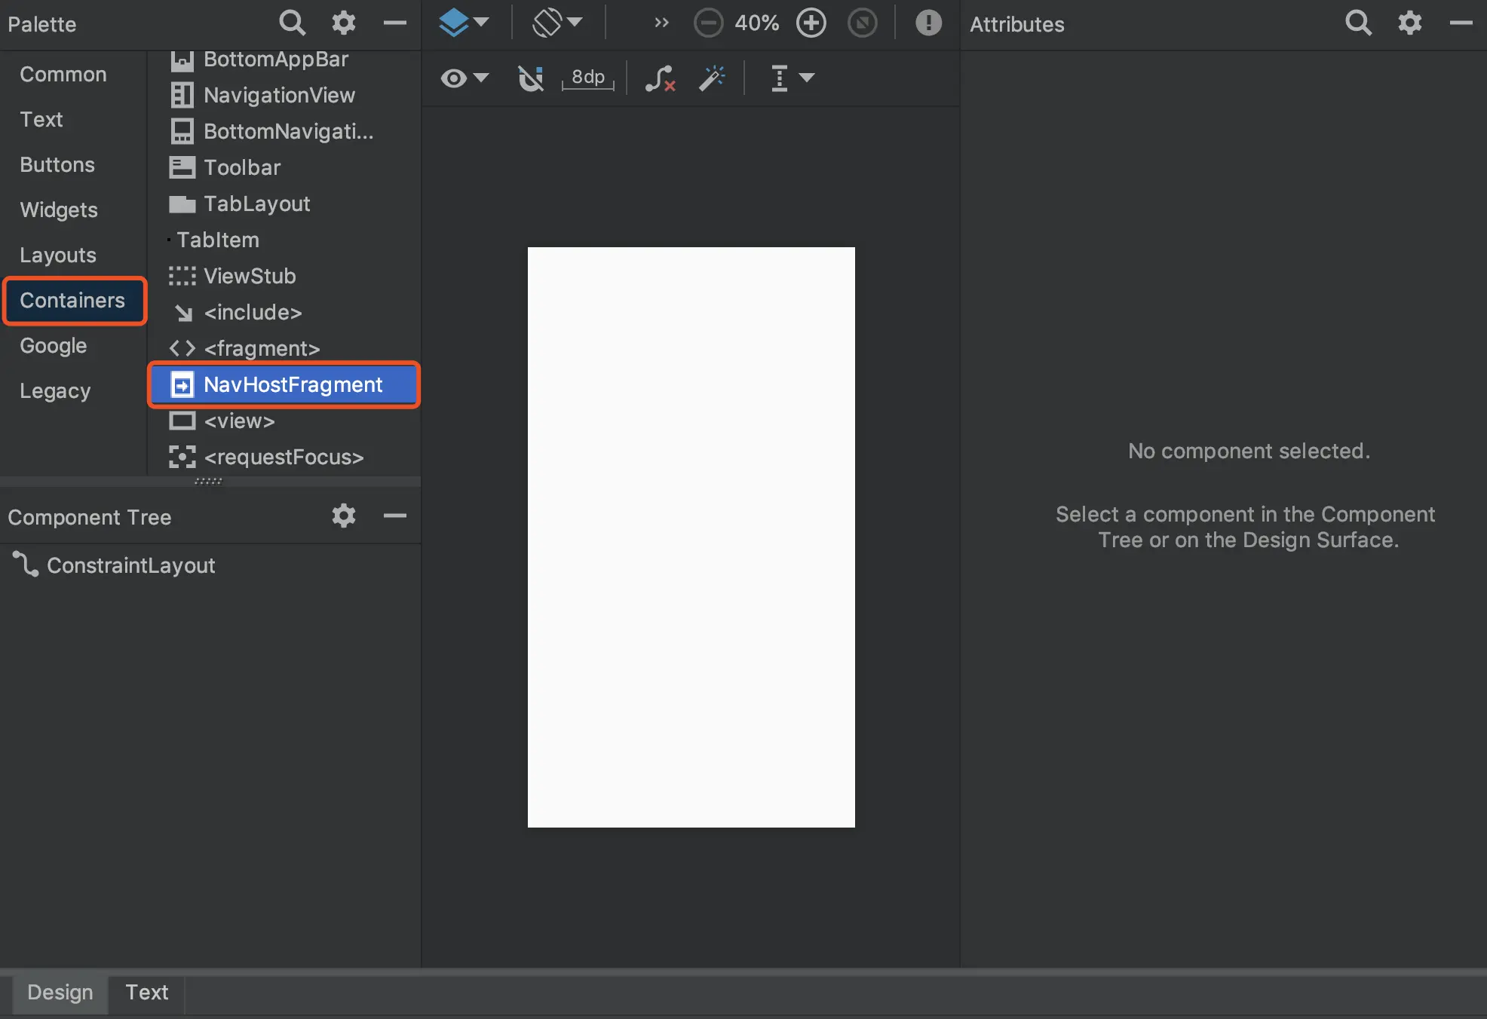
Task: Switch to the Design tab
Action: tap(60, 993)
